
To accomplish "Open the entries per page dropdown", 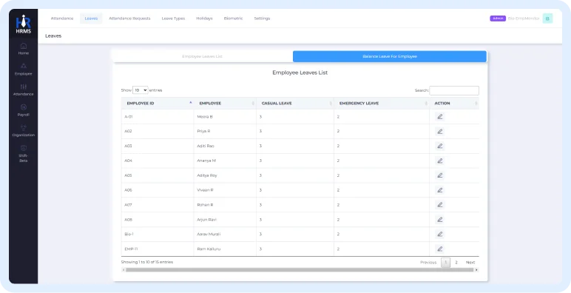I will click(141, 90).
